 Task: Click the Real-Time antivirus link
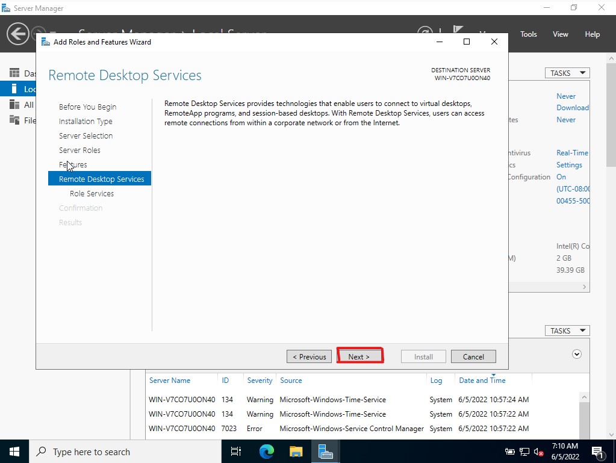pos(573,153)
